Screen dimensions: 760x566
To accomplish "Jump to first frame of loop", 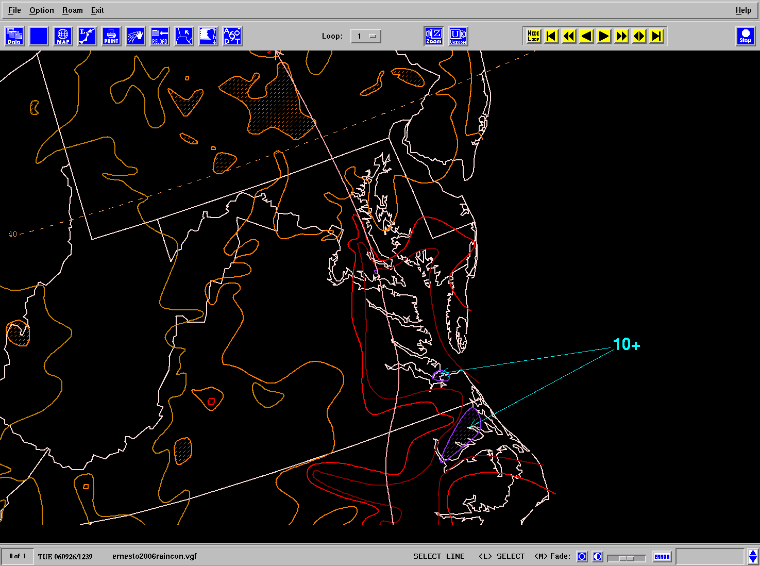I will click(x=551, y=36).
